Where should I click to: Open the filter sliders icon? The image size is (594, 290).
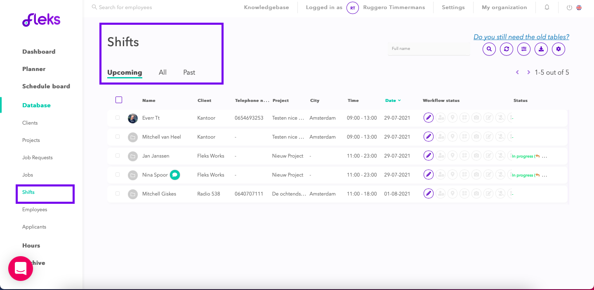(523, 49)
